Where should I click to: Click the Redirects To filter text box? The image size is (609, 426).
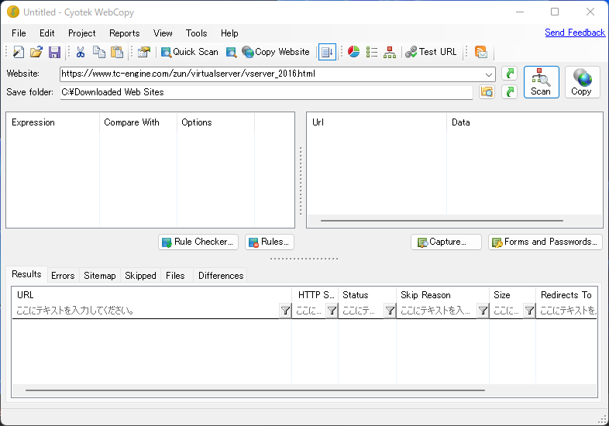(566, 311)
